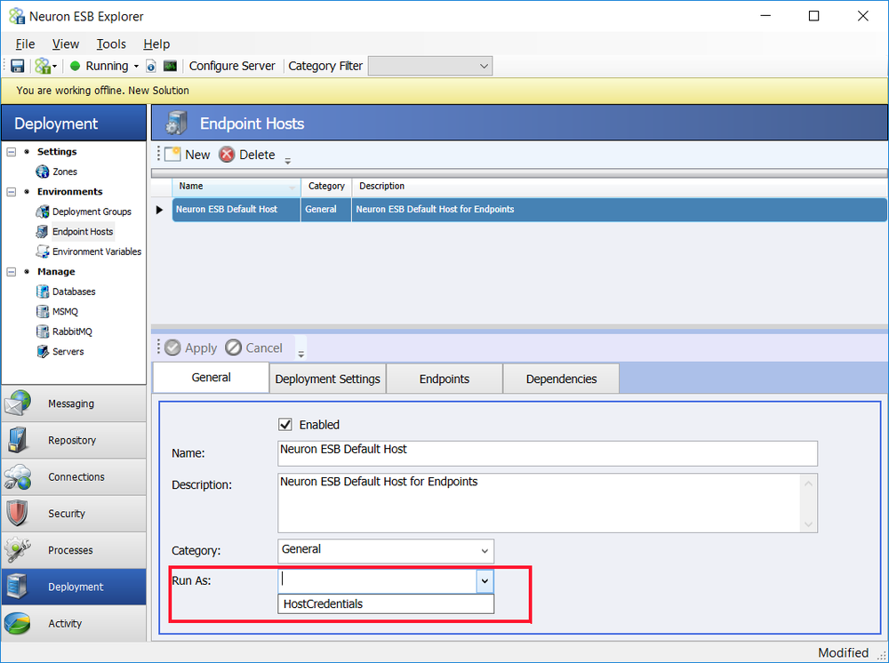Image resolution: width=889 pixels, height=663 pixels.
Task: Click the Deployment Groups icon
Action: pos(42,212)
